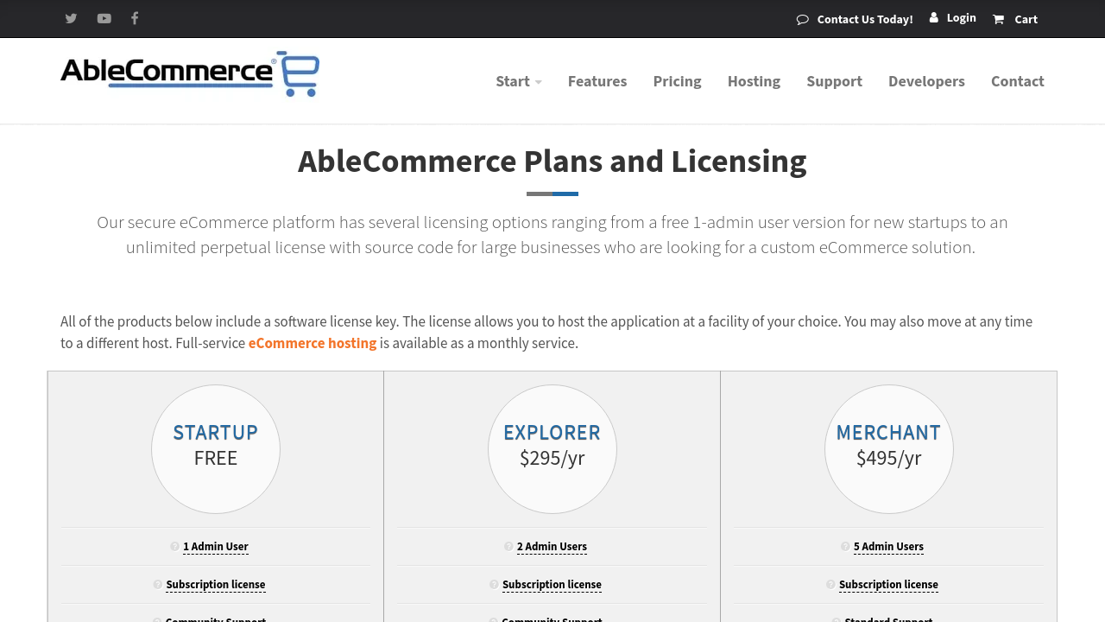Follow the eCommerce hosting link
The height and width of the screenshot is (622, 1105).
313,343
